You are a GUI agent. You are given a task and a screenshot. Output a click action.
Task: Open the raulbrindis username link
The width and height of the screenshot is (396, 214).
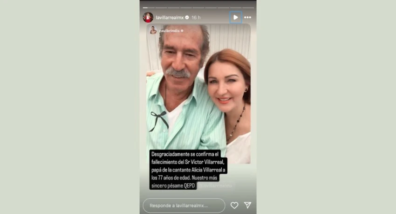tap(170, 31)
